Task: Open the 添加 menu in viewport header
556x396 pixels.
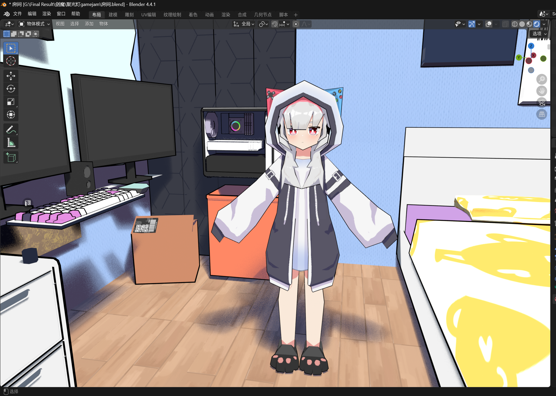Action: pyautogui.click(x=89, y=24)
